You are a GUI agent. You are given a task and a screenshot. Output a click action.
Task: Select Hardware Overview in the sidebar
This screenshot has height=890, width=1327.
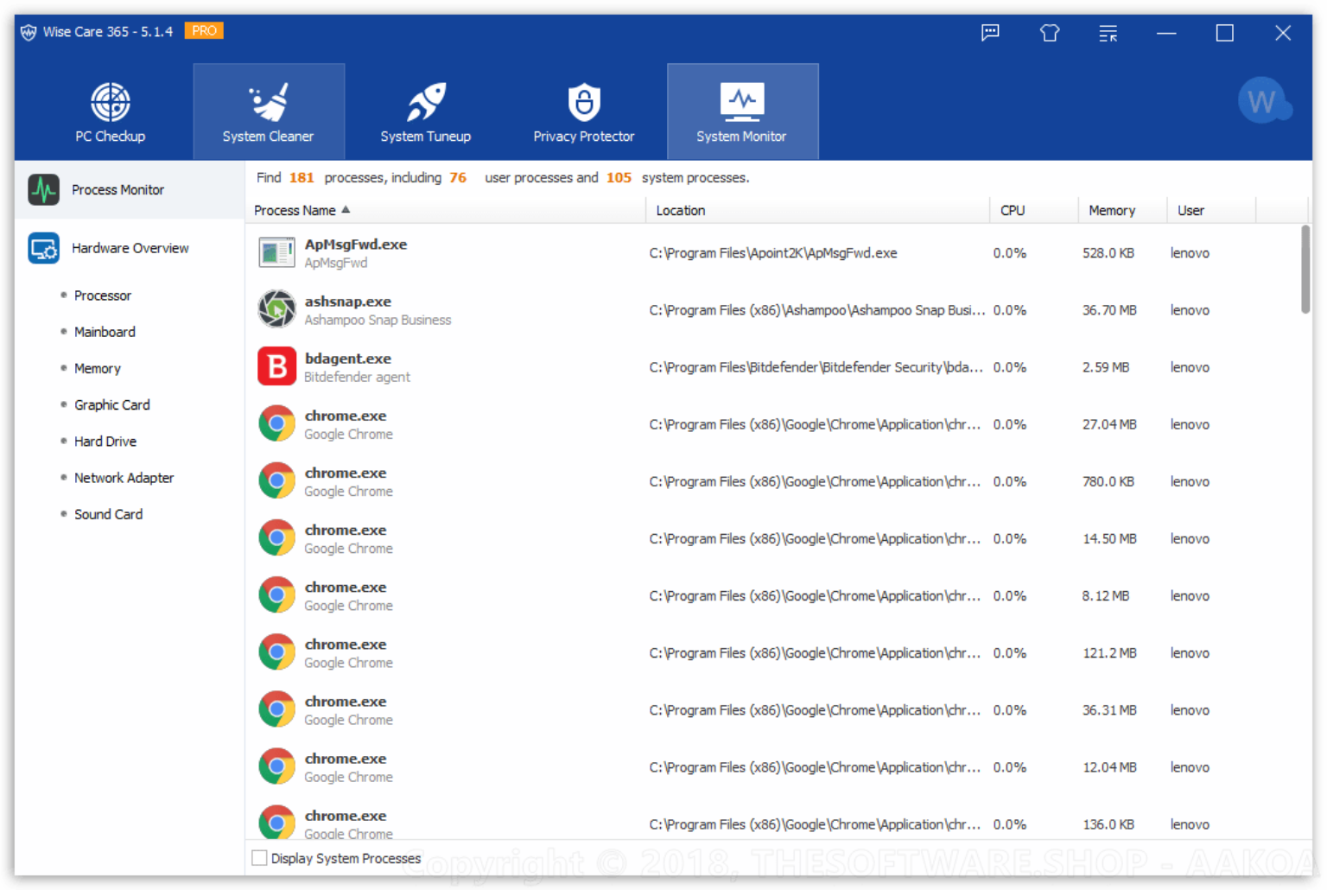130,248
